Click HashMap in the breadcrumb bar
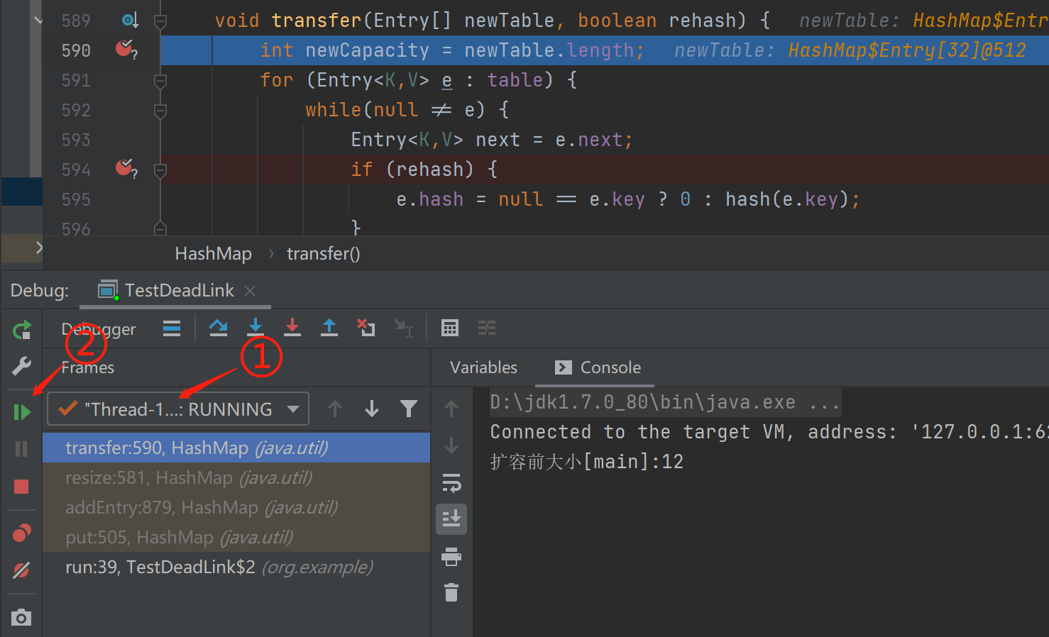 point(213,254)
